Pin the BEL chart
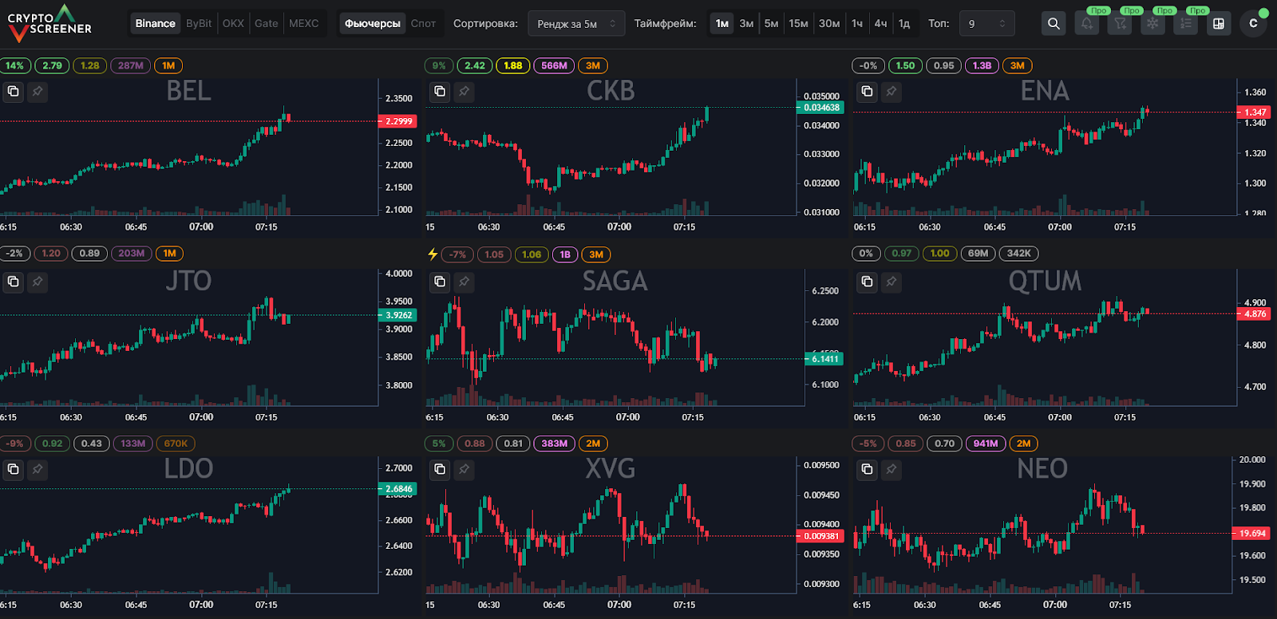 [x=38, y=91]
